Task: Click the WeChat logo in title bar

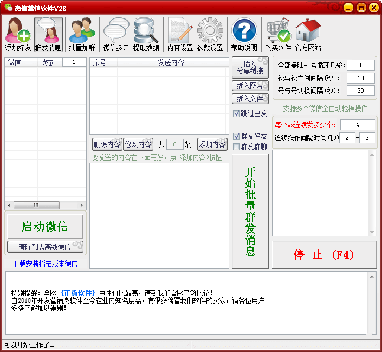Action: coord(9,8)
